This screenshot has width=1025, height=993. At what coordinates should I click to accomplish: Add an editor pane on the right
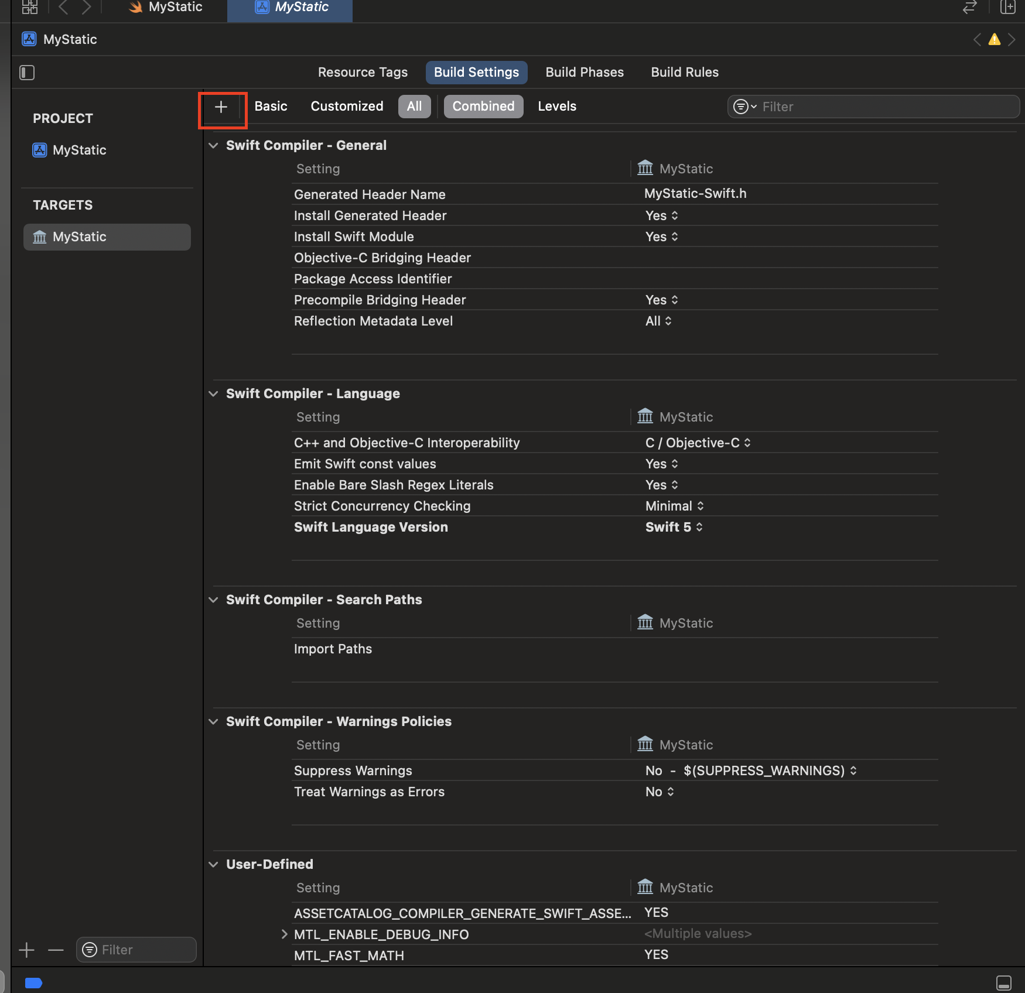1007,7
